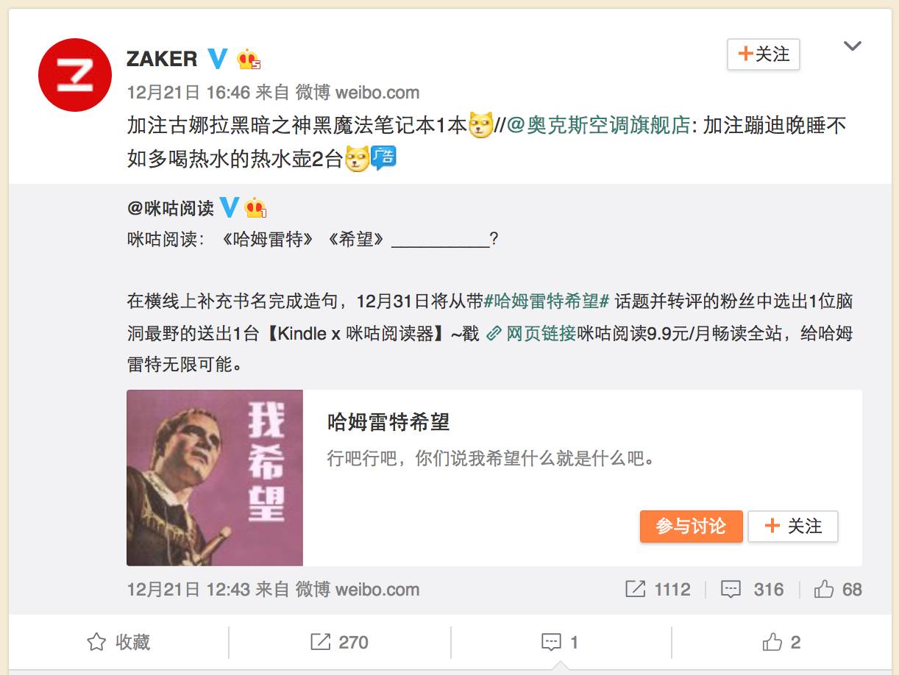
Task: Add this post to 收藏 favorites
Action: (x=118, y=642)
